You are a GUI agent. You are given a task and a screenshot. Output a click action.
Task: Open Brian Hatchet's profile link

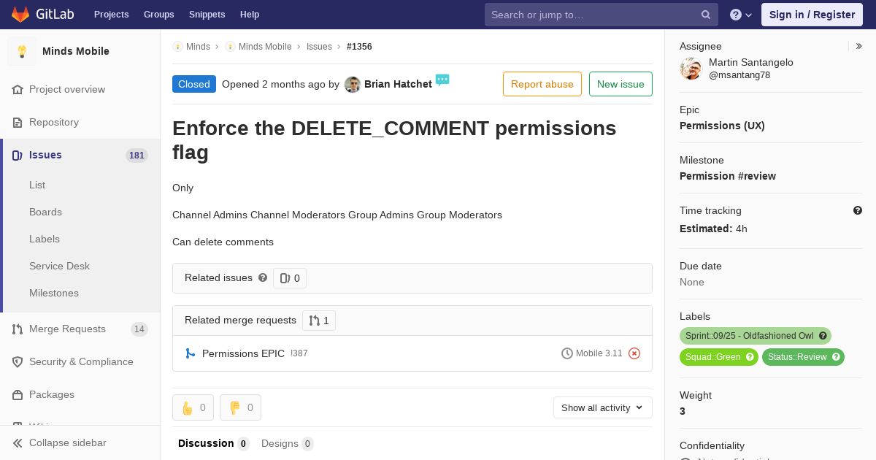pyautogui.click(x=398, y=84)
